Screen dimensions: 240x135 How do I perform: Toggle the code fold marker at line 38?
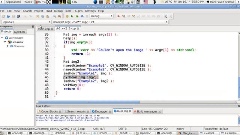coord(54,46)
